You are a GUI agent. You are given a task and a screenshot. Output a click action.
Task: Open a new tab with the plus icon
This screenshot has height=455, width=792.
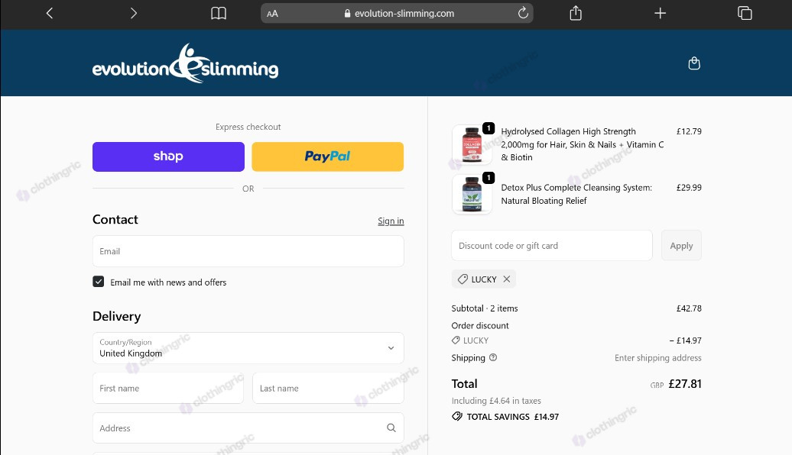660,13
